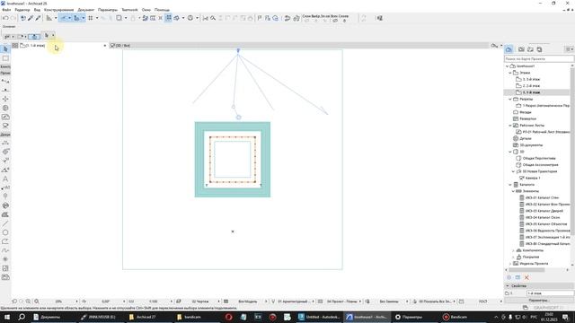This screenshot has height=323, width=575.
Task: Open the tab overview grid icon
Action: pyautogui.click(x=15, y=46)
